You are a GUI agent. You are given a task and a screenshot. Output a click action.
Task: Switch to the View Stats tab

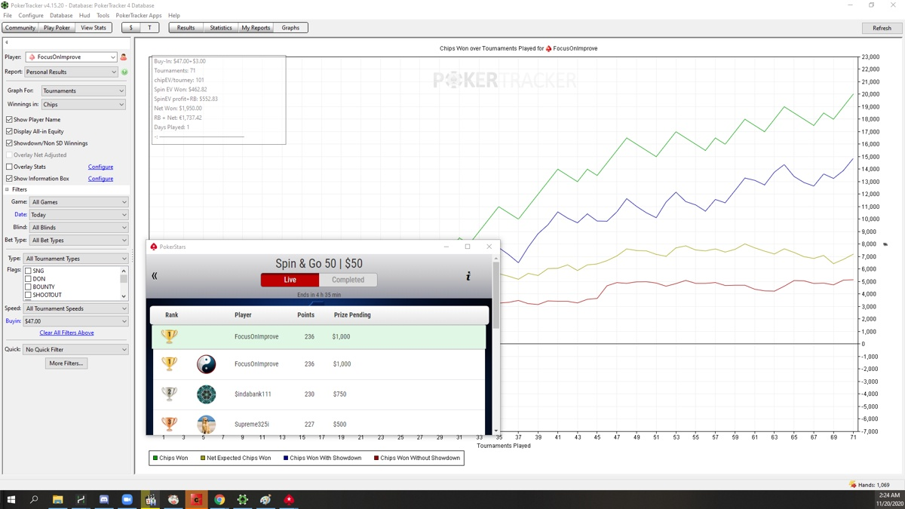[x=94, y=28]
